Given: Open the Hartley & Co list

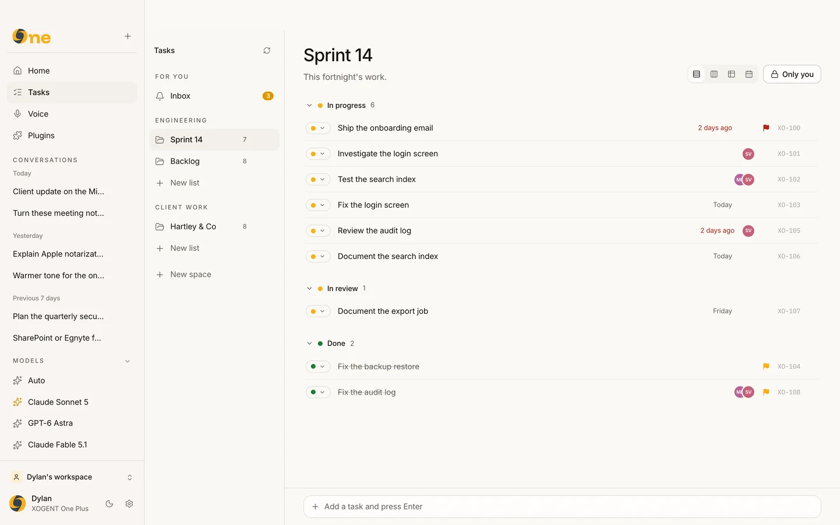Looking at the screenshot, I should 215,226.
